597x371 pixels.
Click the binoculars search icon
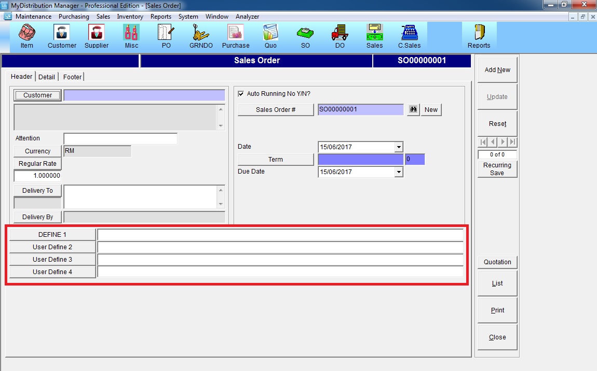pyautogui.click(x=413, y=110)
